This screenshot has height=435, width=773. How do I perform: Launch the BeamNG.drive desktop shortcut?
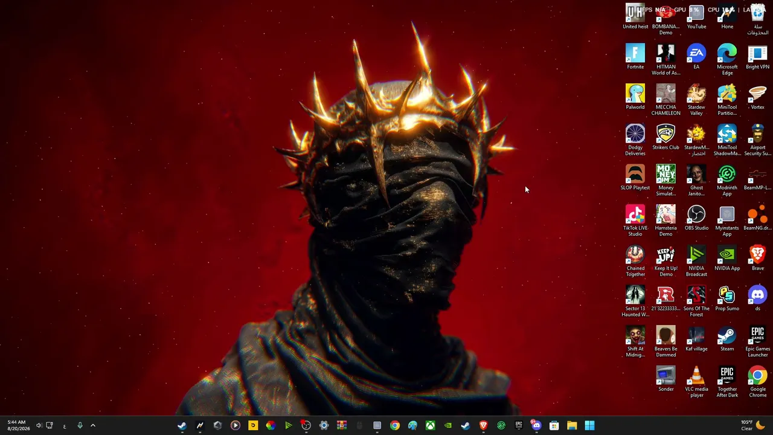(757, 218)
